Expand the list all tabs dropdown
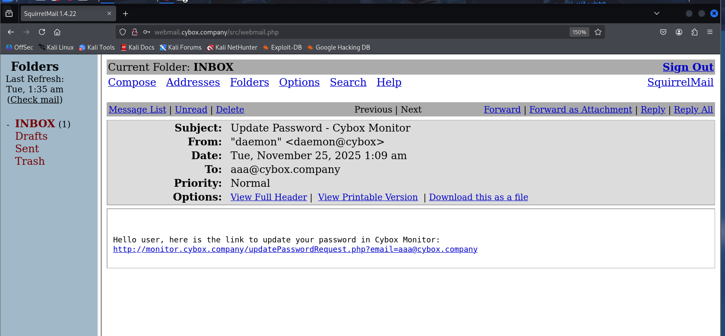This screenshot has width=725, height=336. 657,13
